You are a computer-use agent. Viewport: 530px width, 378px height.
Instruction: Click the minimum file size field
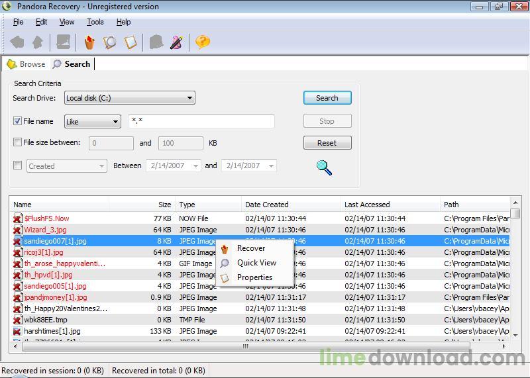click(x=111, y=143)
